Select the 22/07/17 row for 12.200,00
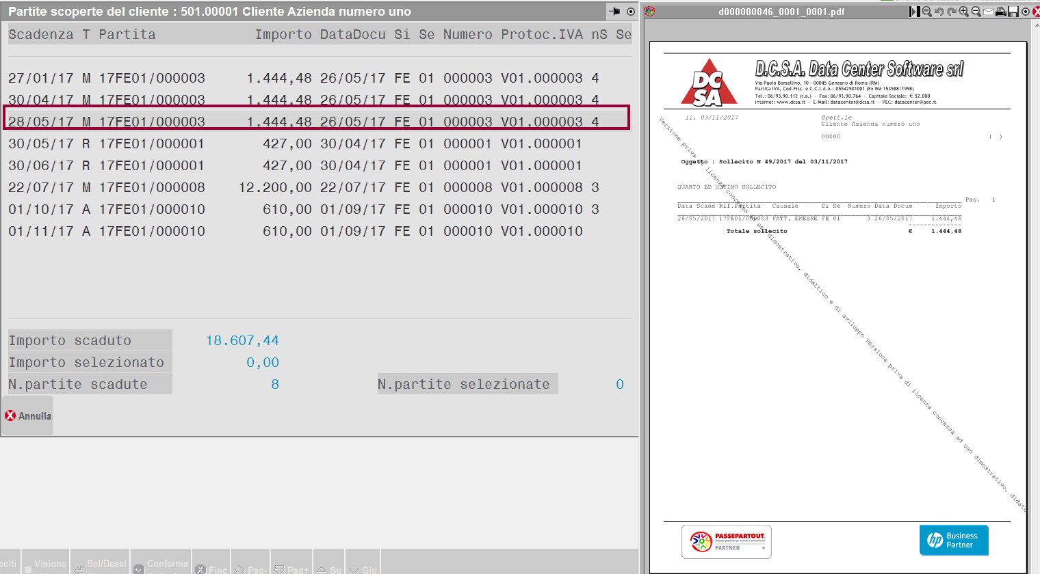1040x574 pixels. pyautogui.click(x=301, y=187)
